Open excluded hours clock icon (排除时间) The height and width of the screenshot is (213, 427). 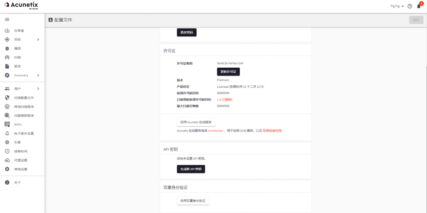(8, 151)
